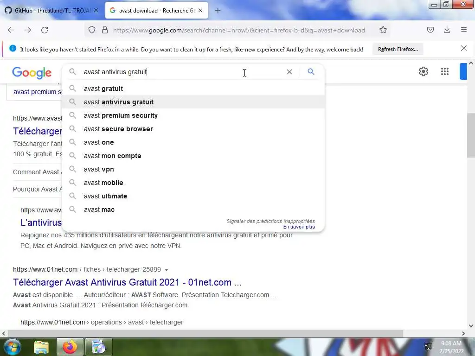Go back to the previous page
The image size is (475, 356).
[x=11, y=30]
